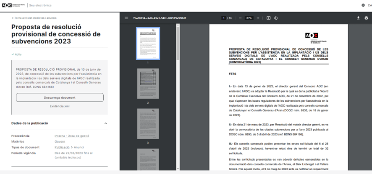
Task: Click the Descarrega document button
Action: point(60,97)
